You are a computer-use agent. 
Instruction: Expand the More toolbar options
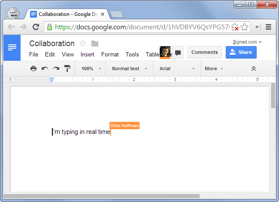point(214,68)
